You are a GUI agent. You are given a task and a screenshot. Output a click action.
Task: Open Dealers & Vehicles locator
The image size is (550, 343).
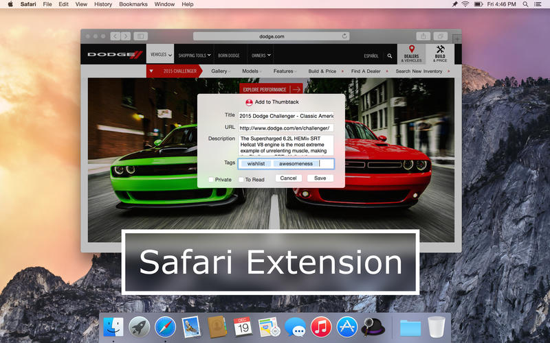(411, 54)
